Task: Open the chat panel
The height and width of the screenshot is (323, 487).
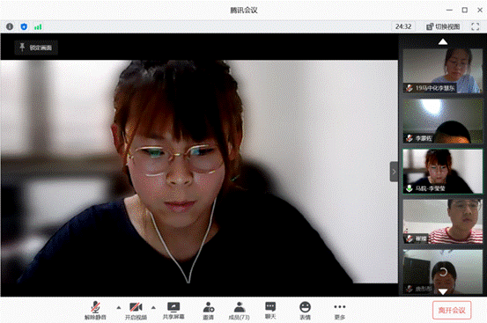Action: click(x=270, y=311)
